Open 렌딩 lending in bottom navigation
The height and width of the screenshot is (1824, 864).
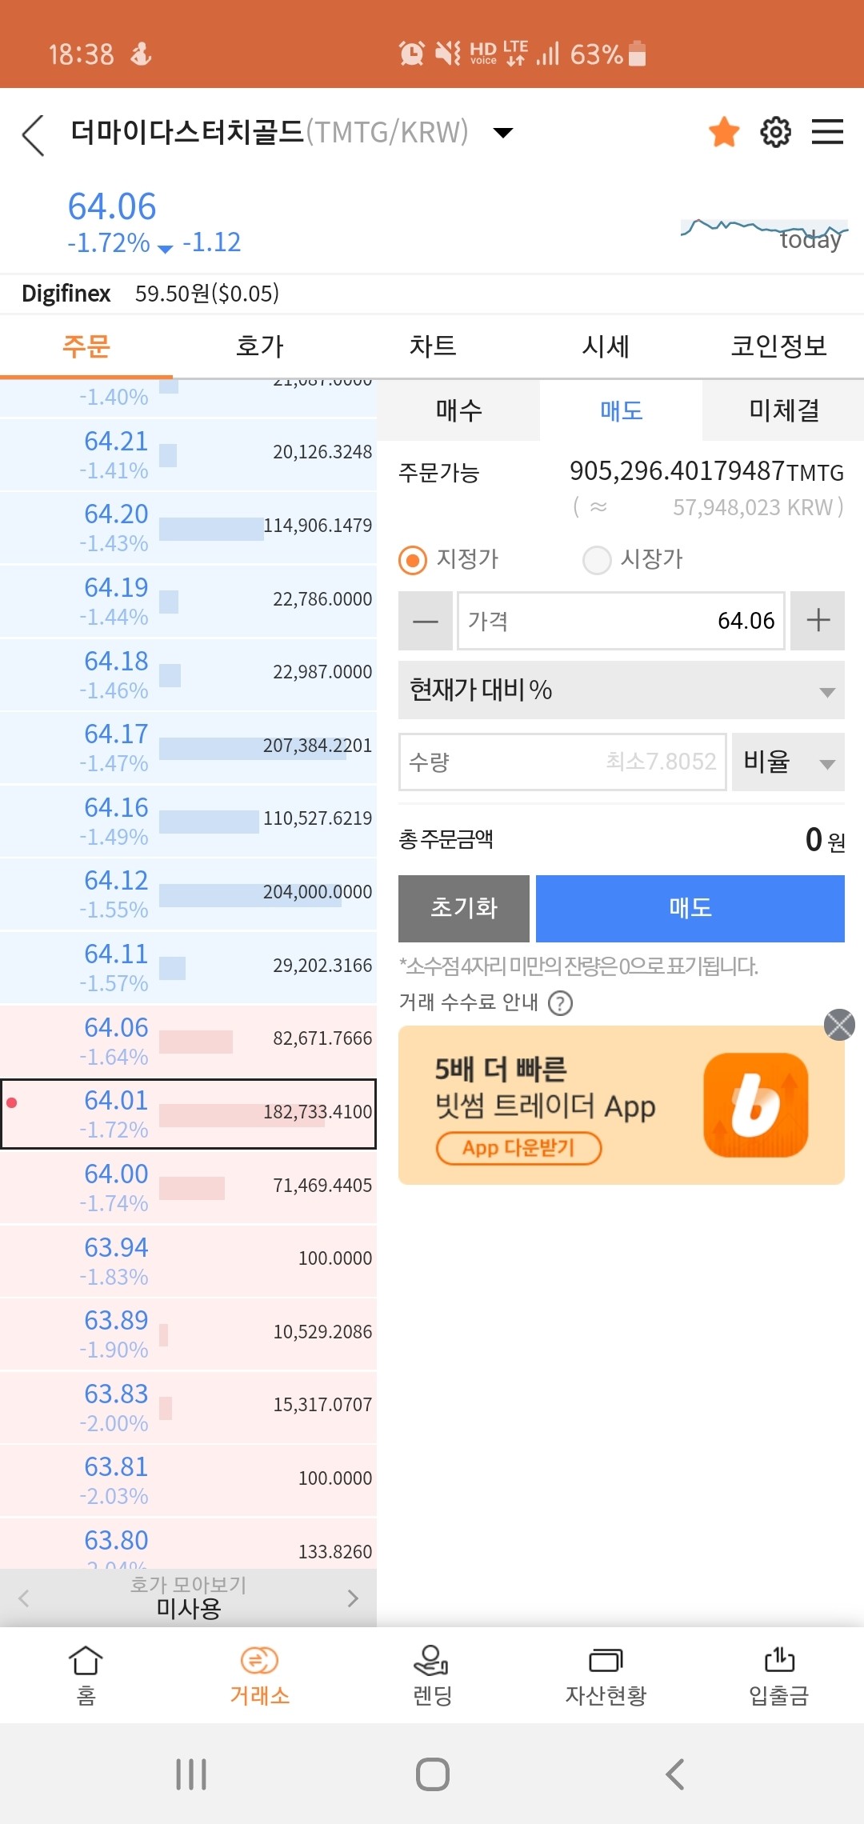432,1675
